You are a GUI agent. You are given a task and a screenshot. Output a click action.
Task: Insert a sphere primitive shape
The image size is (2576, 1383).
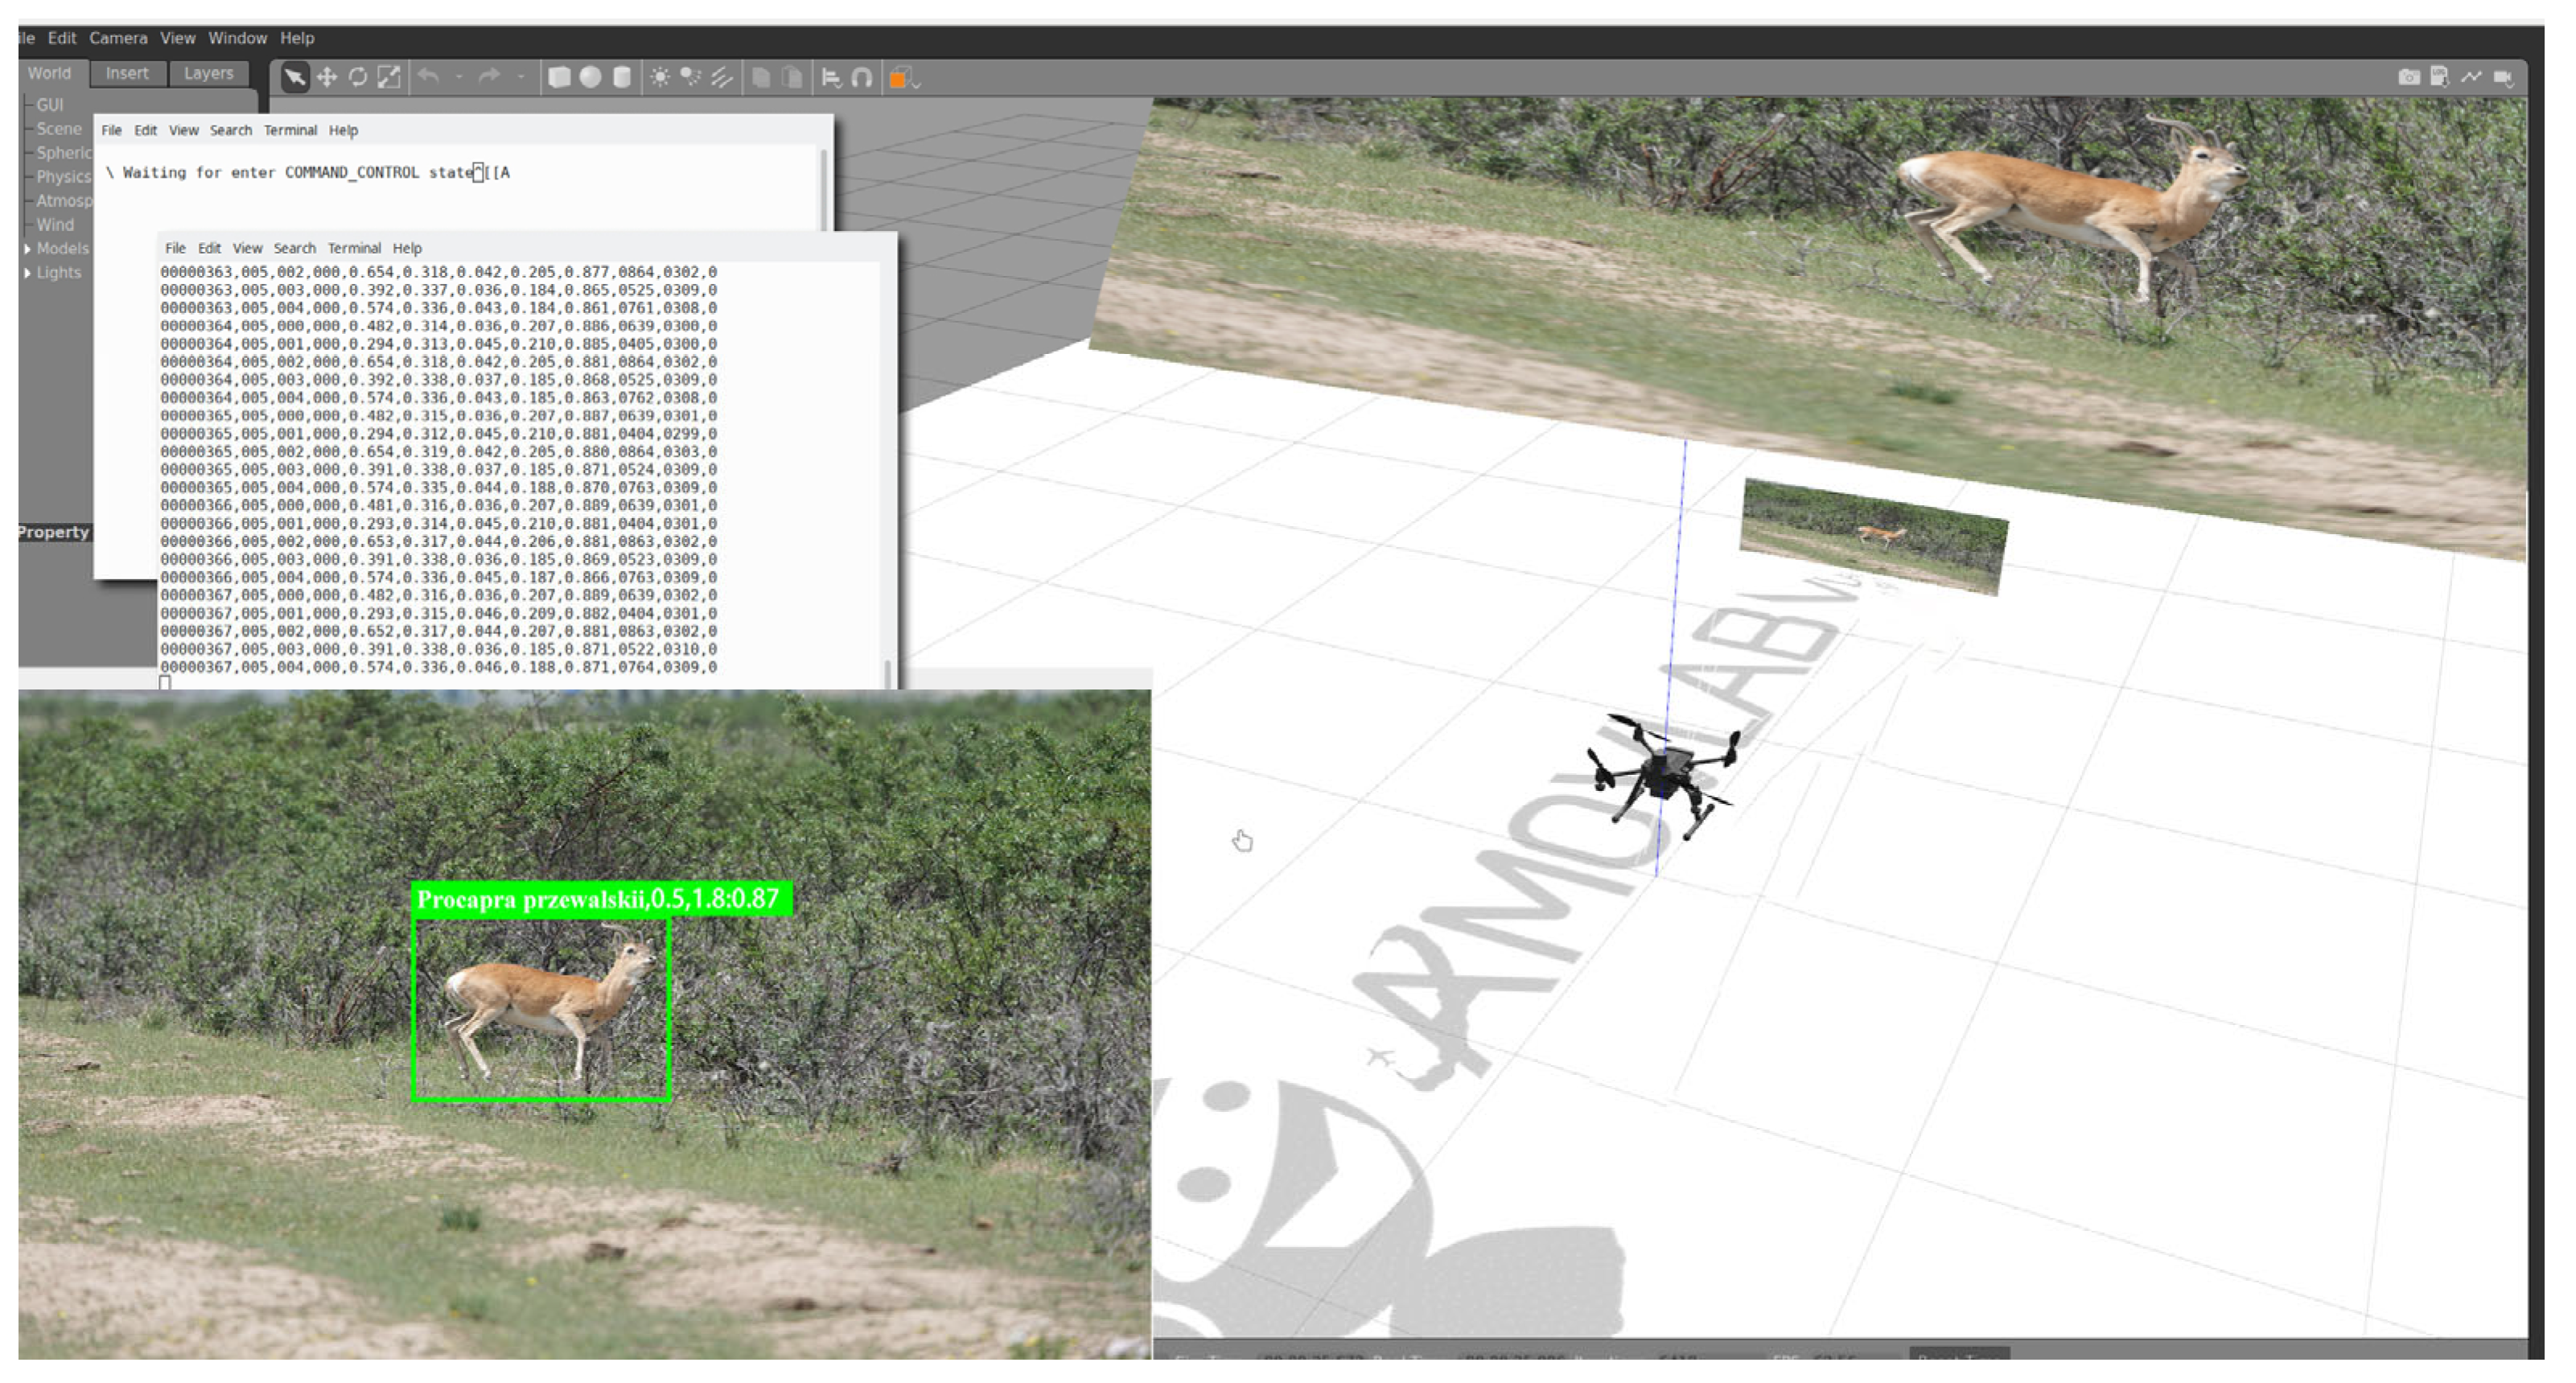tap(591, 77)
